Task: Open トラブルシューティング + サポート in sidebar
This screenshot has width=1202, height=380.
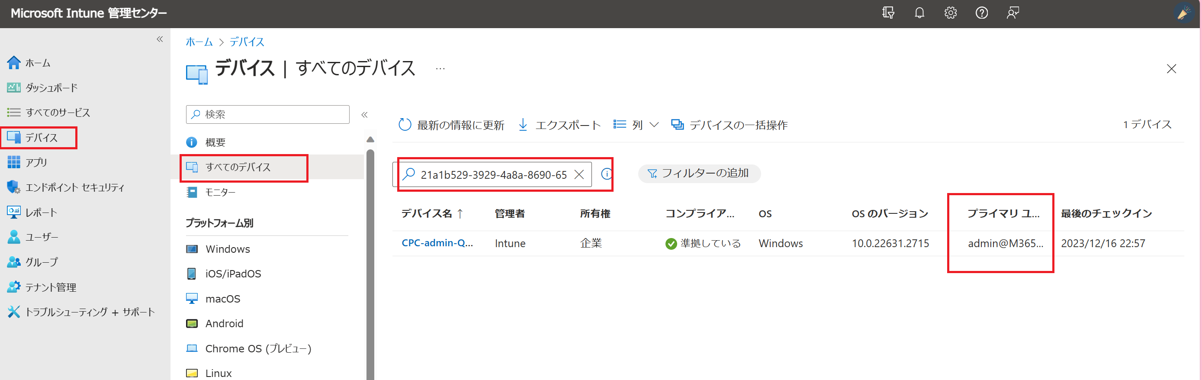Action: [81, 312]
